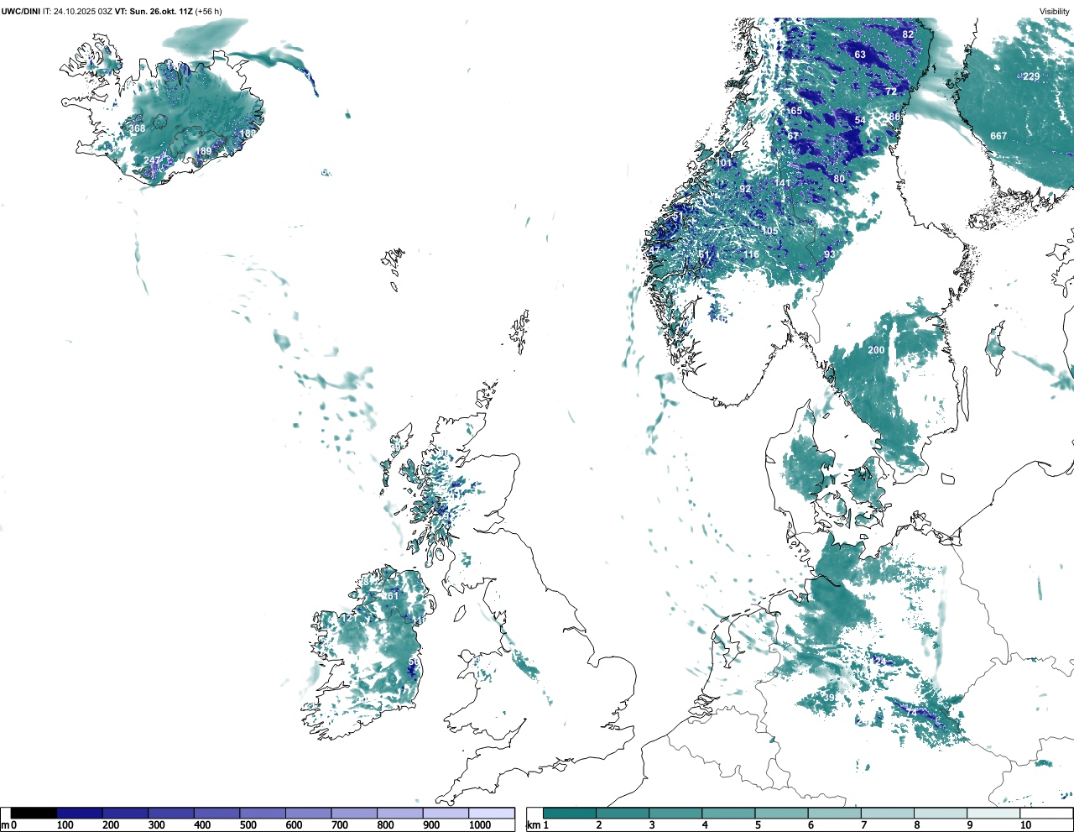Click the '63' value in northern Sweden
The height and width of the screenshot is (832, 1074).
[860, 55]
